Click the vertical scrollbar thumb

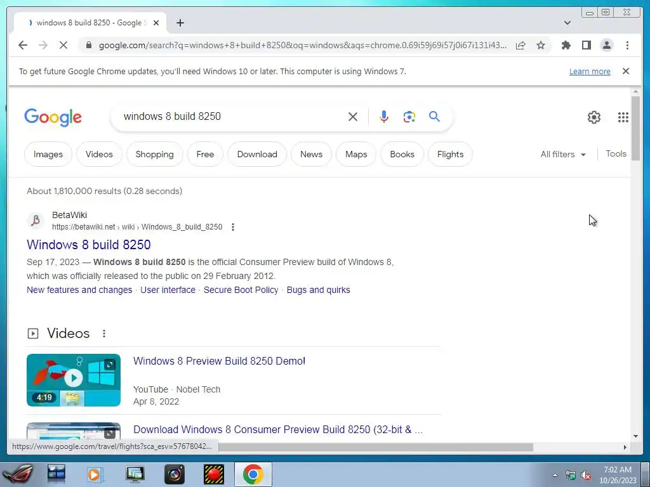click(635, 128)
